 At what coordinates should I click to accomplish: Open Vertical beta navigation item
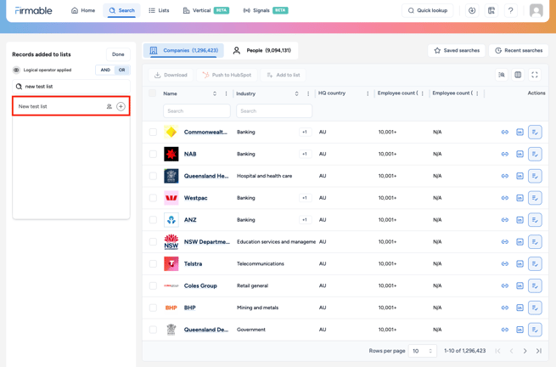coord(206,11)
